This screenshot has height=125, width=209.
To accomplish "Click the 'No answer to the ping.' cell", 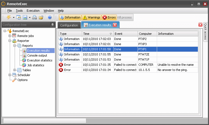I will pyautogui.click(x=177, y=70).
